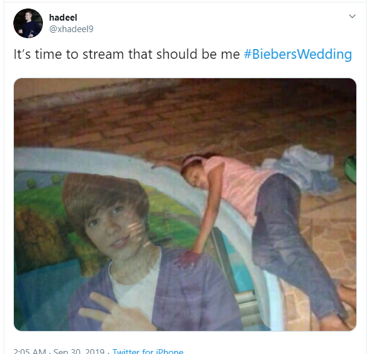Open the tweet options chevron menu
This screenshot has width=375, height=354.
click(x=352, y=16)
